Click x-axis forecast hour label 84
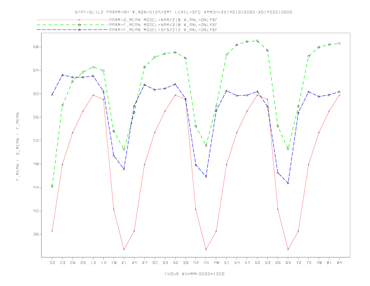Image resolution: width=370 pixels, height=286 pixels. [x=339, y=263]
